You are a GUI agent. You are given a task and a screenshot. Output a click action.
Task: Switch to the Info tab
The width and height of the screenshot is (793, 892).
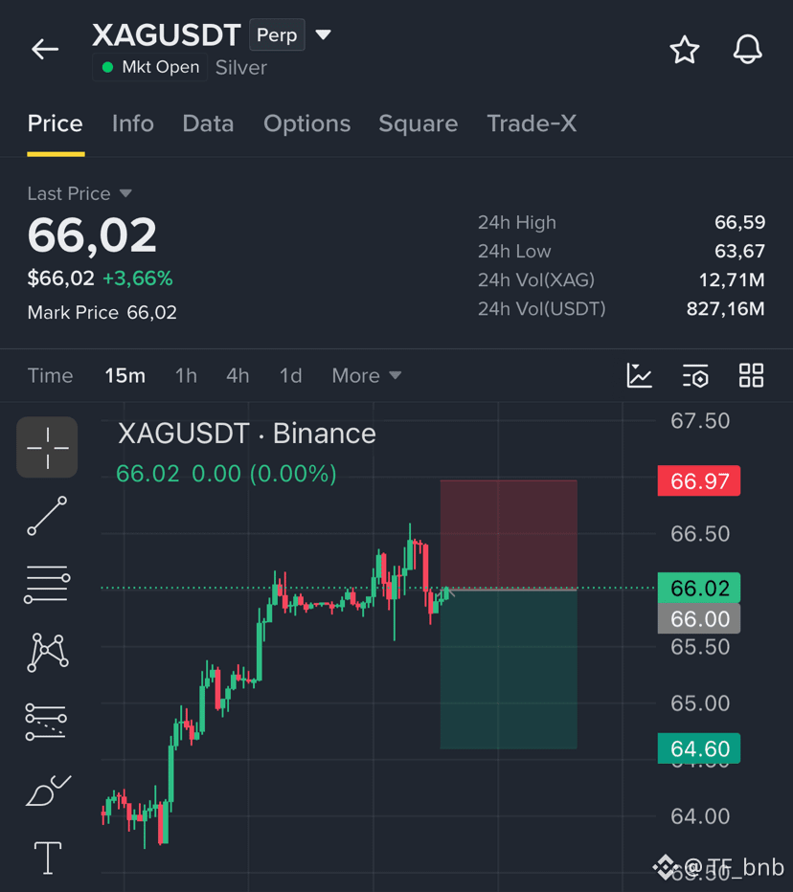click(x=132, y=123)
